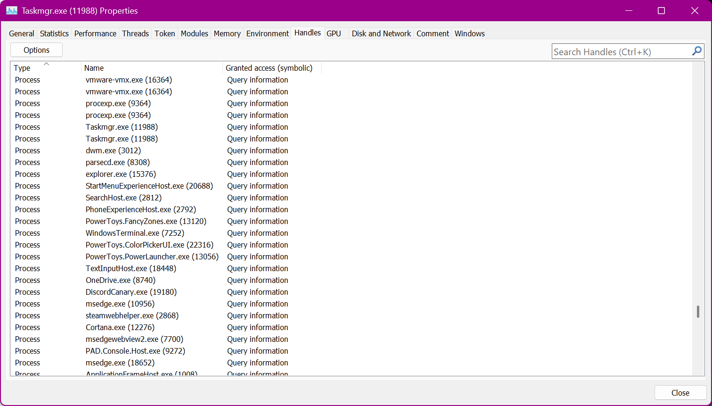Open the Comment tab

(x=432, y=33)
